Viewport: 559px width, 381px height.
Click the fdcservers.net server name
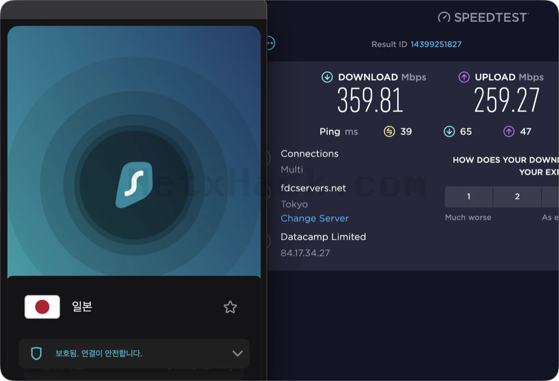click(314, 188)
